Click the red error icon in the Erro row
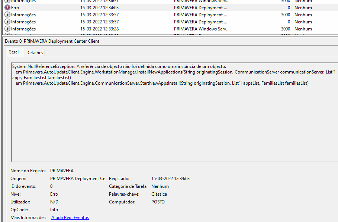This screenshot has width=338, height=222. click(x=7, y=7)
